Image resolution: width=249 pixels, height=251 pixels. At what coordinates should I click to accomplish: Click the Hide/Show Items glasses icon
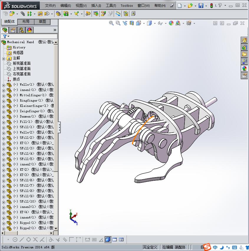point(160,23)
